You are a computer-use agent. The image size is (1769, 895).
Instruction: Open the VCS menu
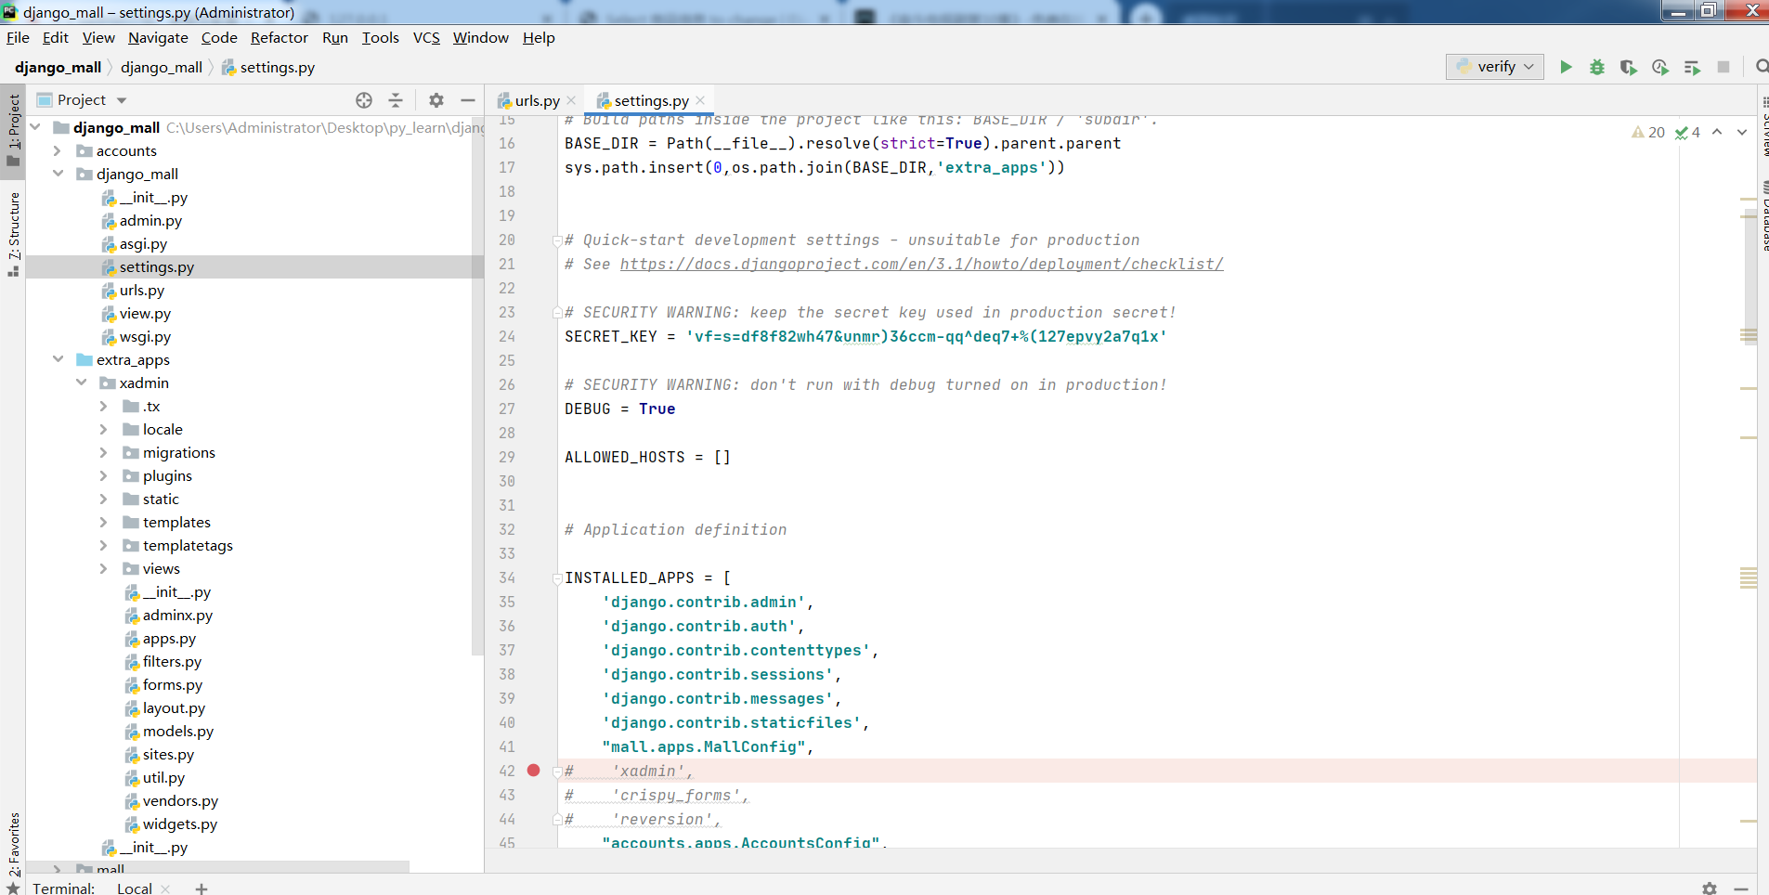pos(426,37)
